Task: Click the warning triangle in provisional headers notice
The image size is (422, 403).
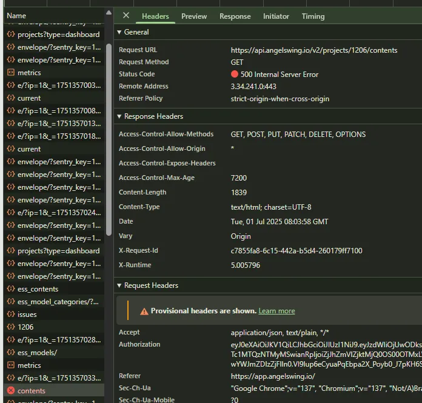Action: point(144,311)
